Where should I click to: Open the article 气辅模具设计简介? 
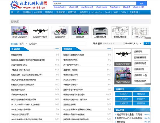(x=70, y=85)
